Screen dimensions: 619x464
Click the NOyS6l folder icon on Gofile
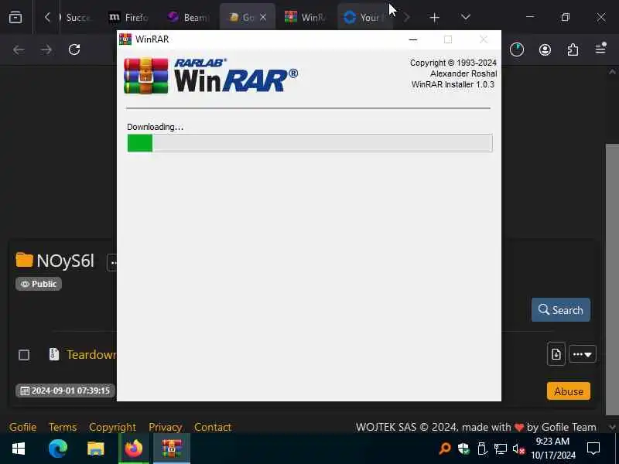[x=24, y=260]
